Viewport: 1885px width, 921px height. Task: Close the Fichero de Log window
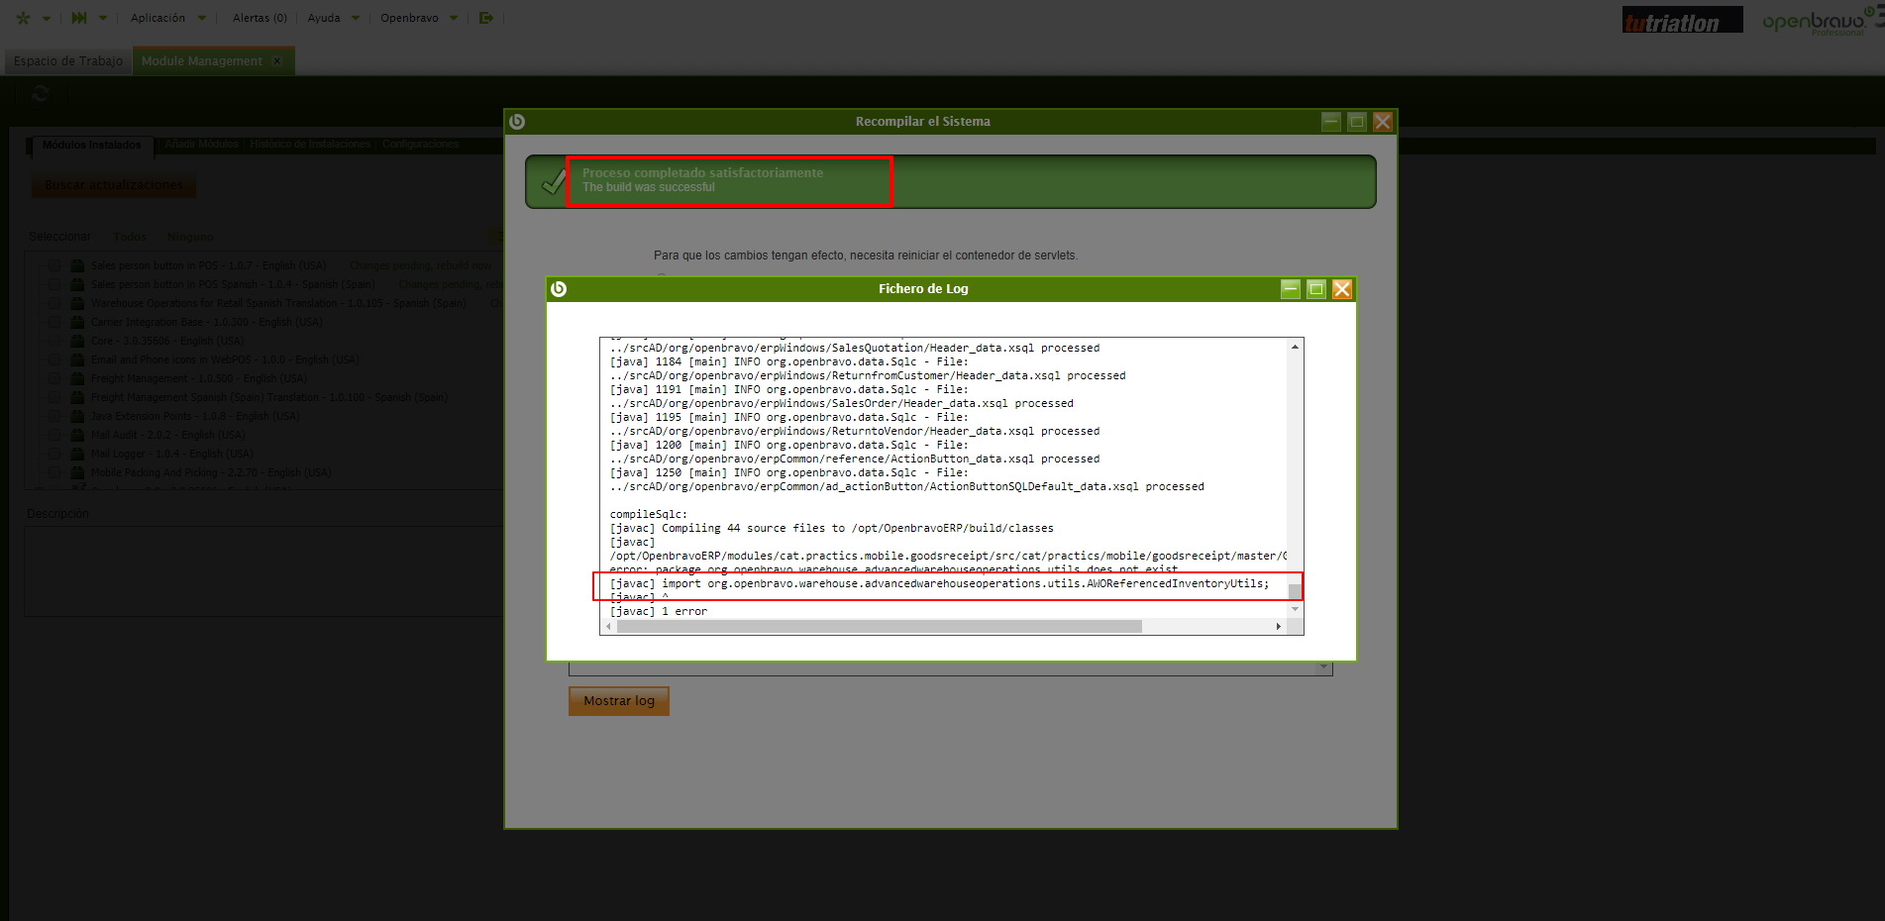(x=1342, y=289)
